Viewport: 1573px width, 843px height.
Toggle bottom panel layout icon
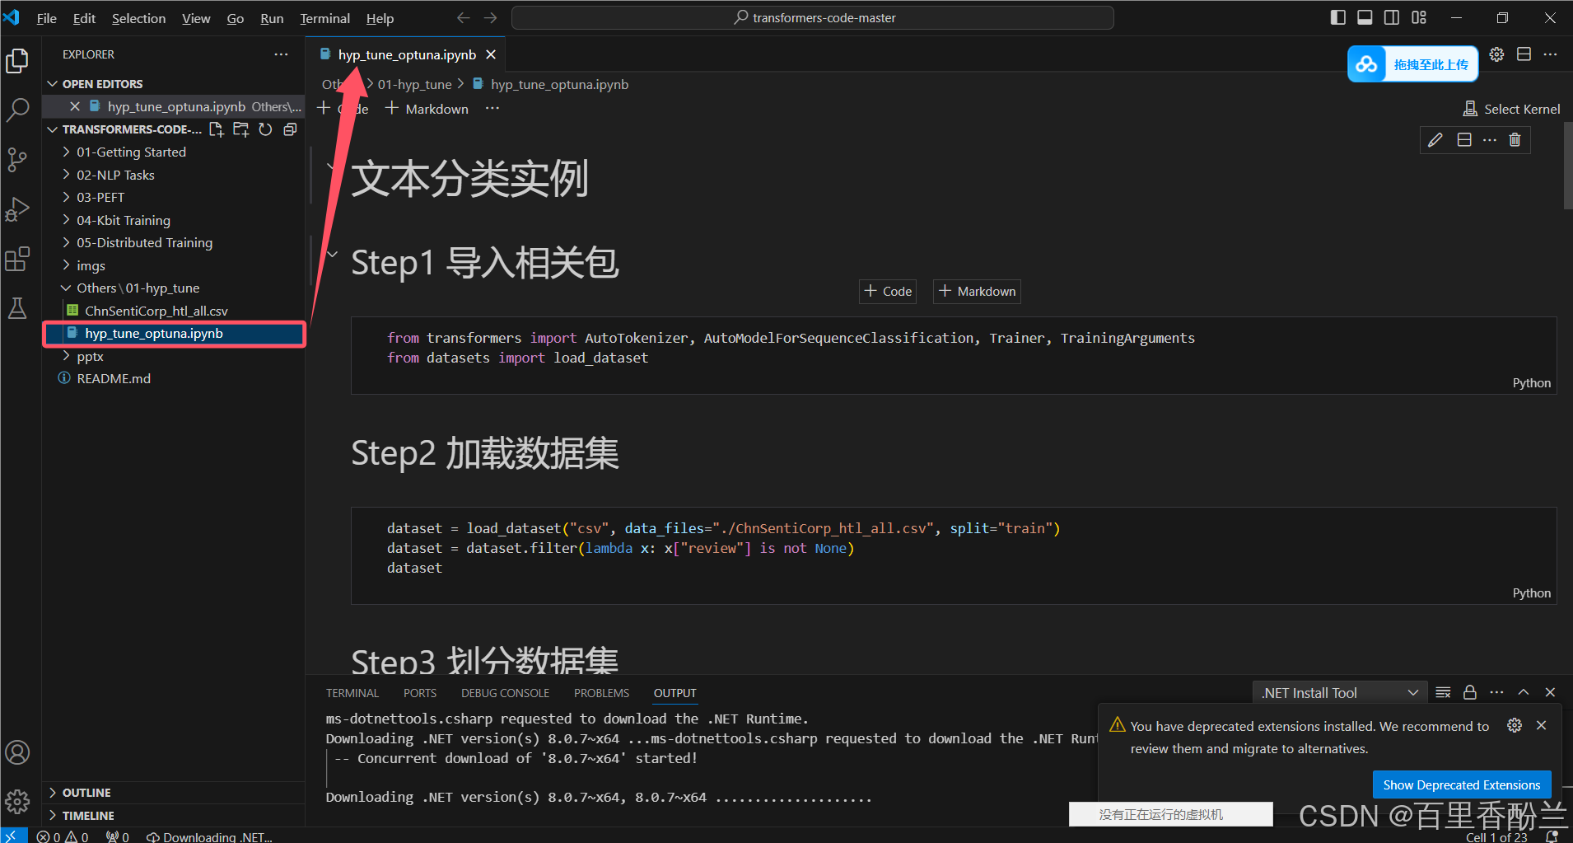tap(1365, 17)
